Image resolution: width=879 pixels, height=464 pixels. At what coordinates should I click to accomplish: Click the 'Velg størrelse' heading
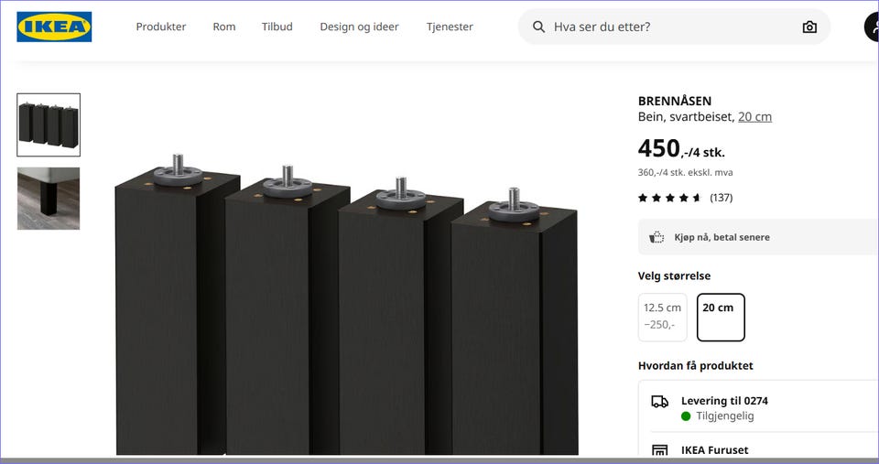point(674,275)
